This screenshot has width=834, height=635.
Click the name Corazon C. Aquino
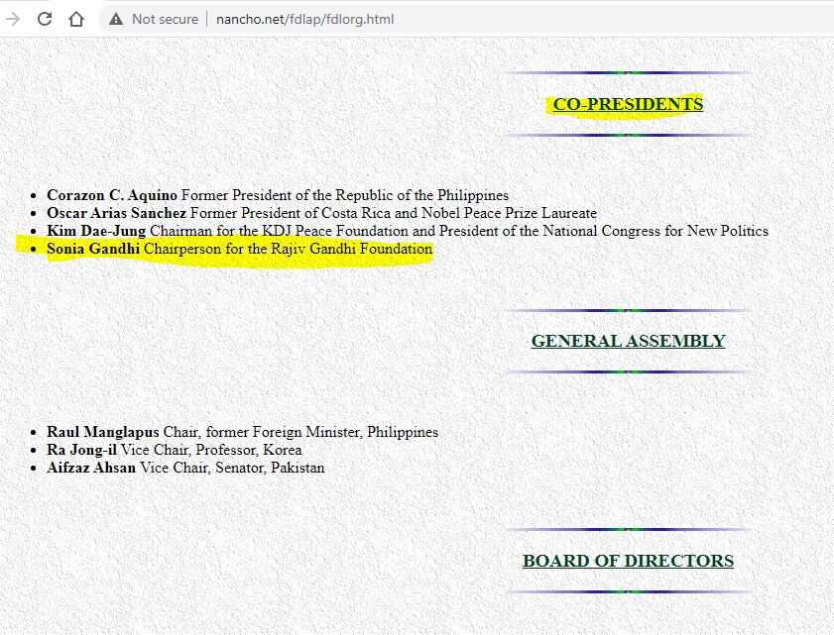[x=112, y=195]
